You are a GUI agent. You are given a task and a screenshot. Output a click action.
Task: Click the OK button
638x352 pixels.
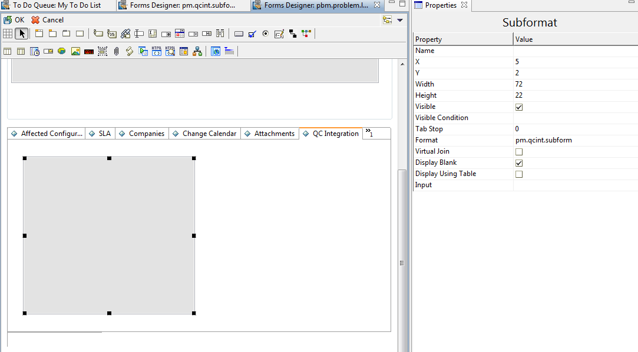(x=14, y=20)
